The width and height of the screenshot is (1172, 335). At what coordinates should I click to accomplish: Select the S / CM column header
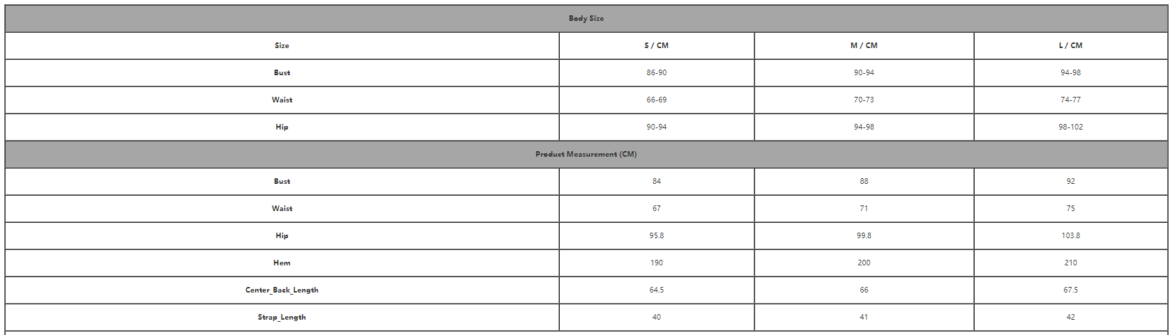coord(656,46)
